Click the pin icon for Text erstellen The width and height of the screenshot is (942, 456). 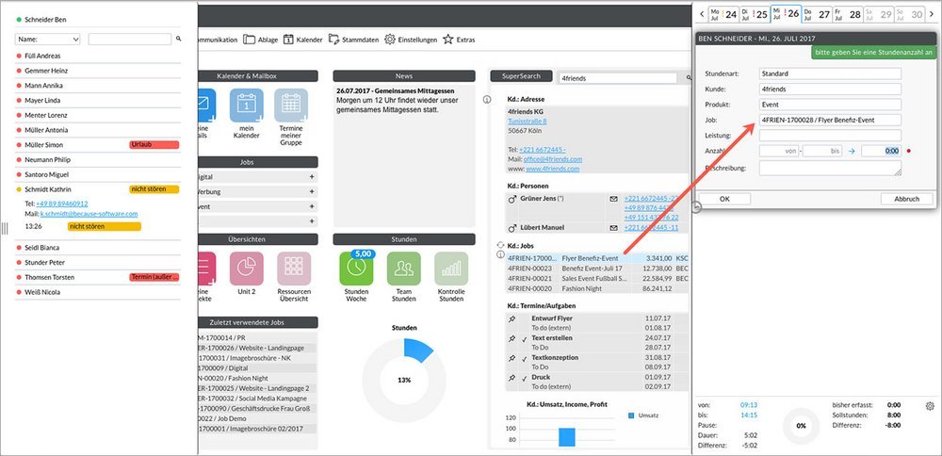[512, 338]
